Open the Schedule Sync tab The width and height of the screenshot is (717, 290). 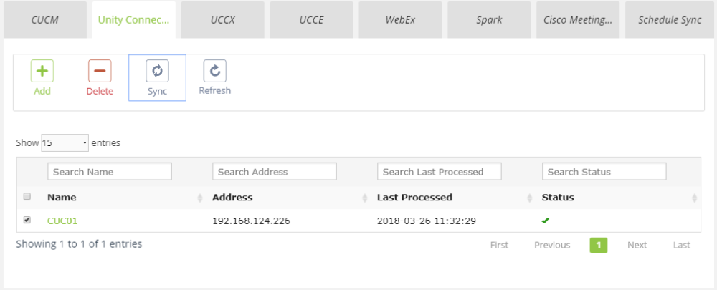[670, 20]
